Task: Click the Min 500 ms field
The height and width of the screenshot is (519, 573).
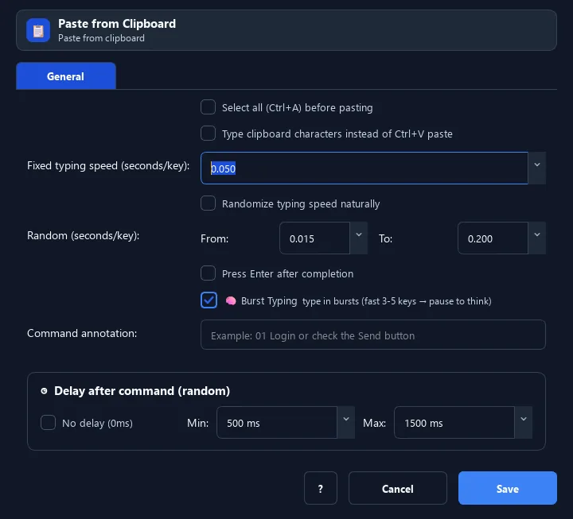Action: (277, 422)
